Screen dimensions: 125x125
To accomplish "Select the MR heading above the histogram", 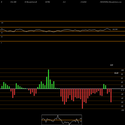I will click(x=111, y=65).
